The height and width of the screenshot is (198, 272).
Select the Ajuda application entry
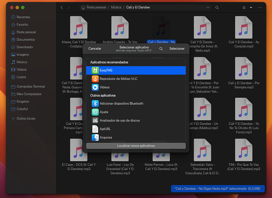coord(136,112)
